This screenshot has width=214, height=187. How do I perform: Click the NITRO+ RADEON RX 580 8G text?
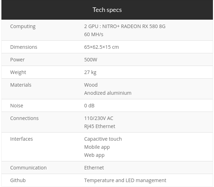pos(134,26)
